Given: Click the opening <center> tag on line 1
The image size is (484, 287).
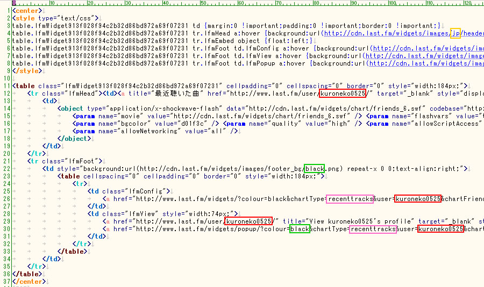Looking at the screenshot, I should click(x=27, y=11).
